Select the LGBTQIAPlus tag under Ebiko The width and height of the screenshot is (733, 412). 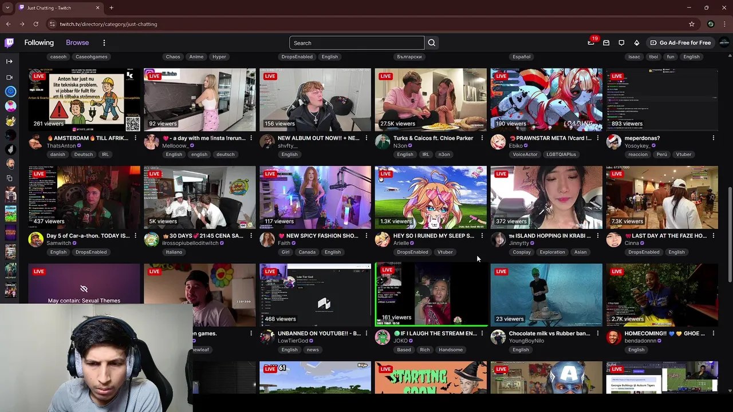coord(561,154)
